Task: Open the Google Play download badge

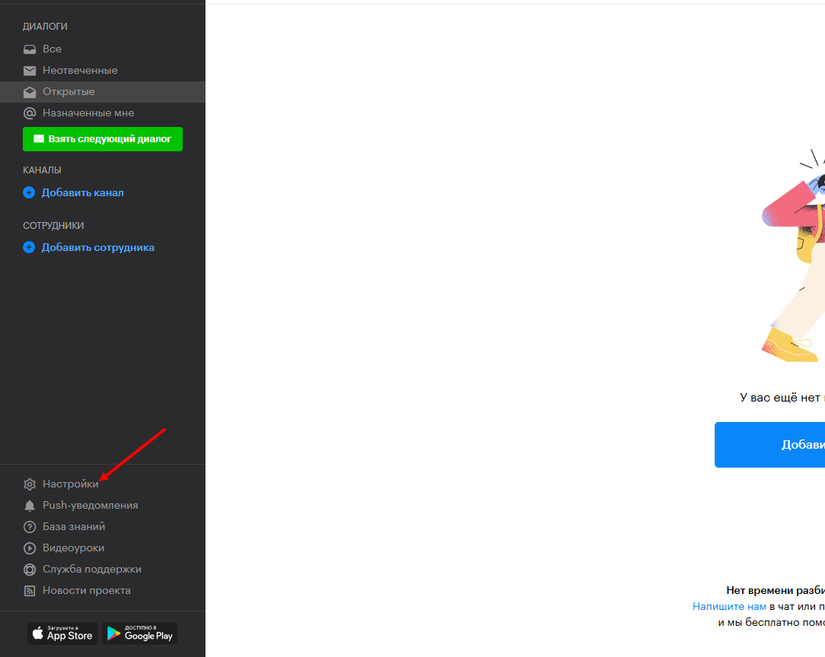Action: coord(140,633)
